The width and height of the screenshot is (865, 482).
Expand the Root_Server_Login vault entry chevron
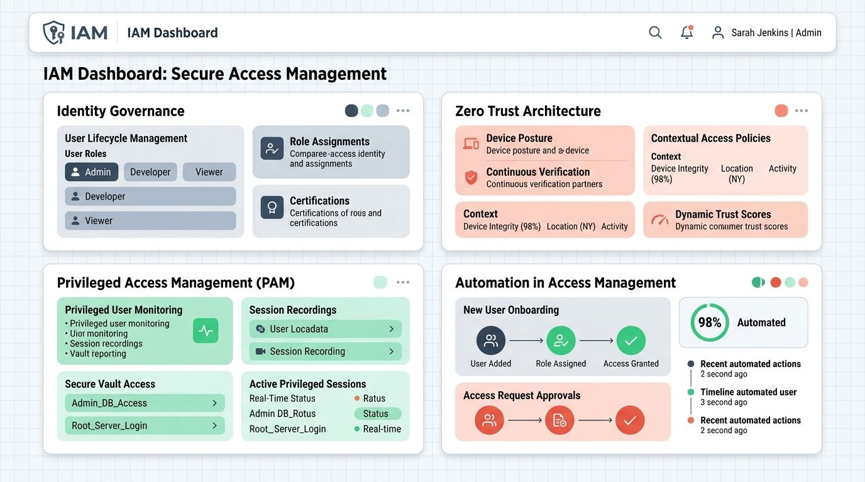(214, 426)
